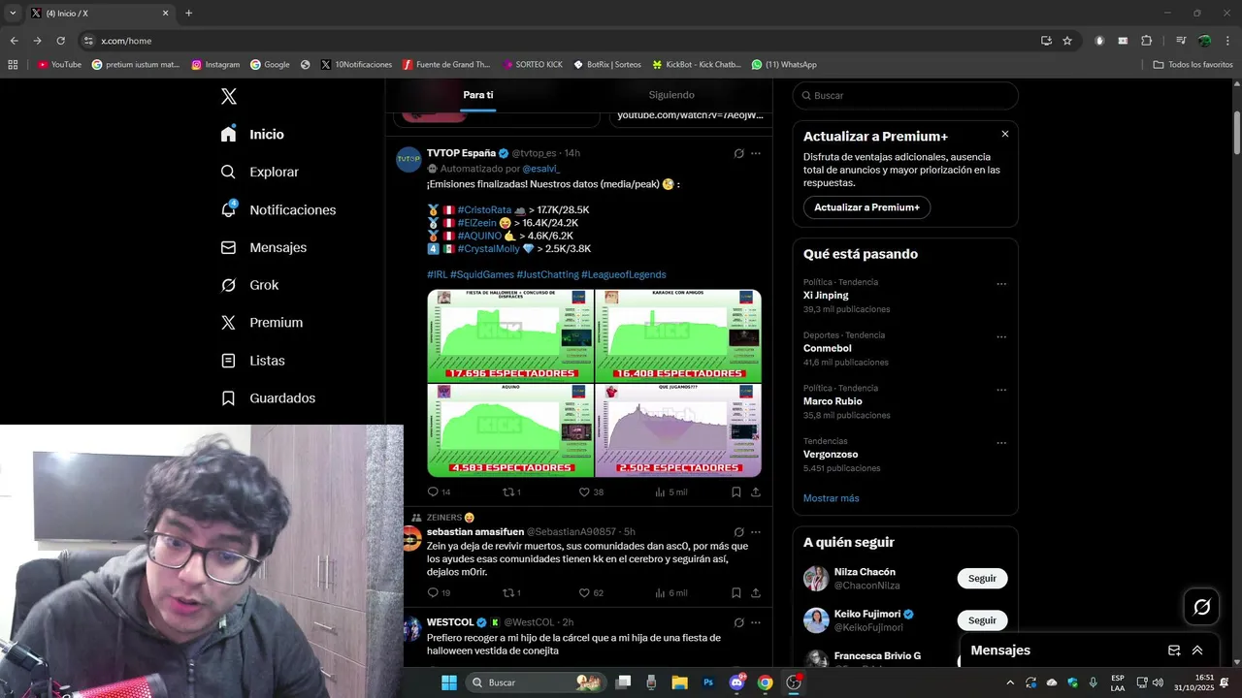The width and height of the screenshot is (1242, 698).
Task: Open Photoshop from the taskbar
Action: (708, 682)
